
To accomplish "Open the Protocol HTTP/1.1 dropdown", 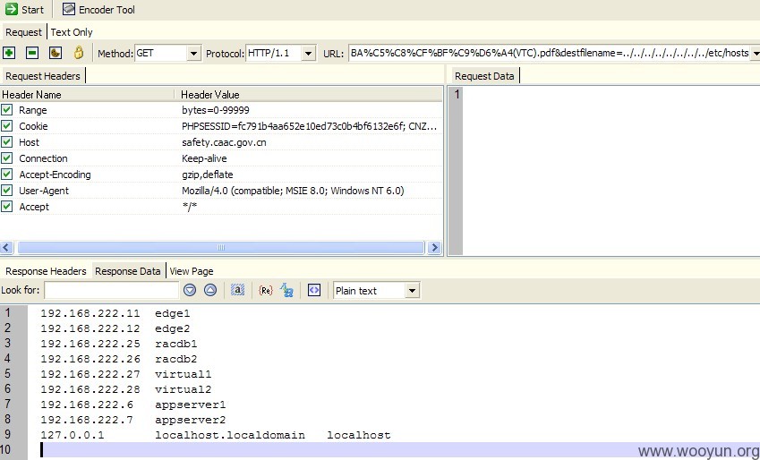I will pos(308,54).
